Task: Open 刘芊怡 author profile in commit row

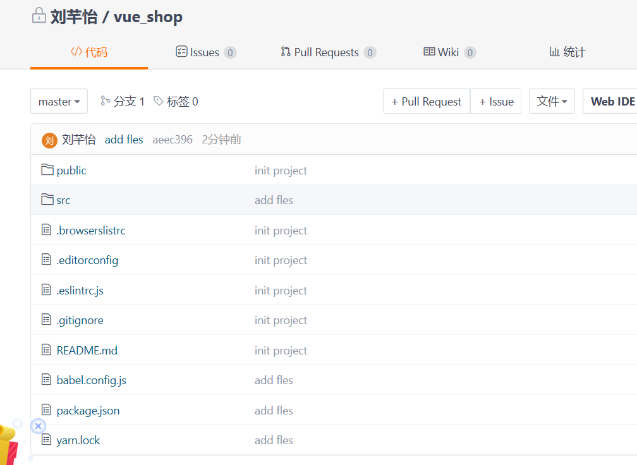Action: point(79,139)
